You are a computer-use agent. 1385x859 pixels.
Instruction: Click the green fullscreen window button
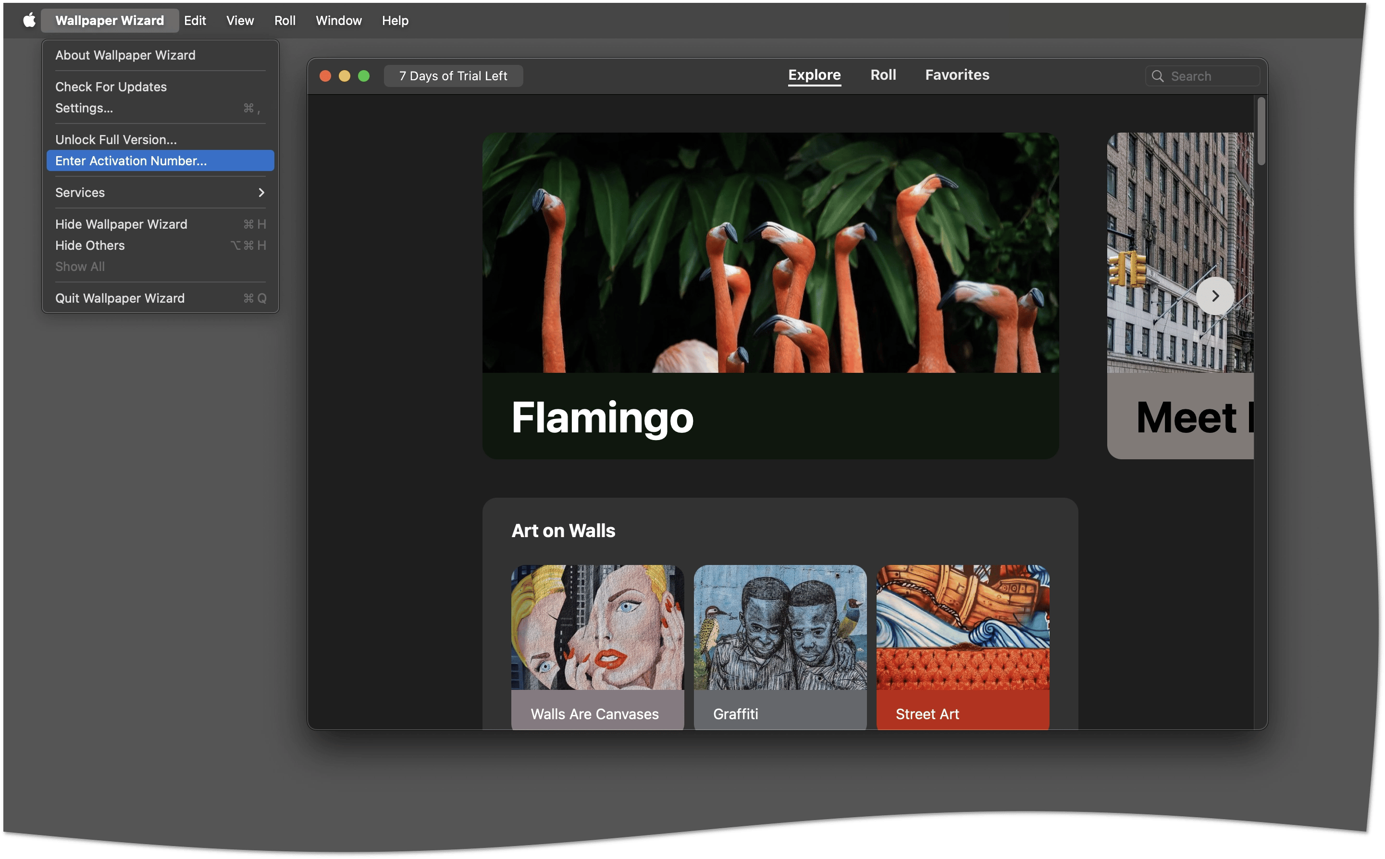coord(364,76)
